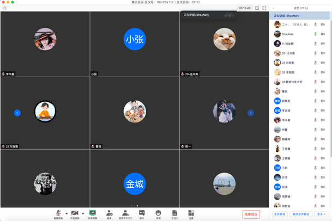Expand the arrow next to 解除静音
Screen dimensions: 332x221
click(x=67, y=213)
